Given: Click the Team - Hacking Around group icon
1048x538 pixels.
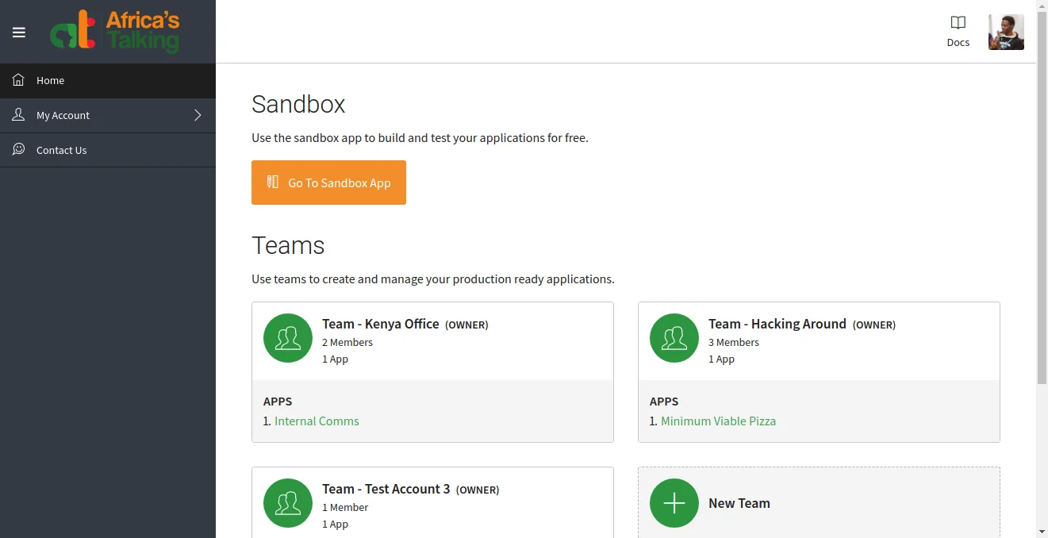Looking at the screenshot, I should click(x=674, y=338).
